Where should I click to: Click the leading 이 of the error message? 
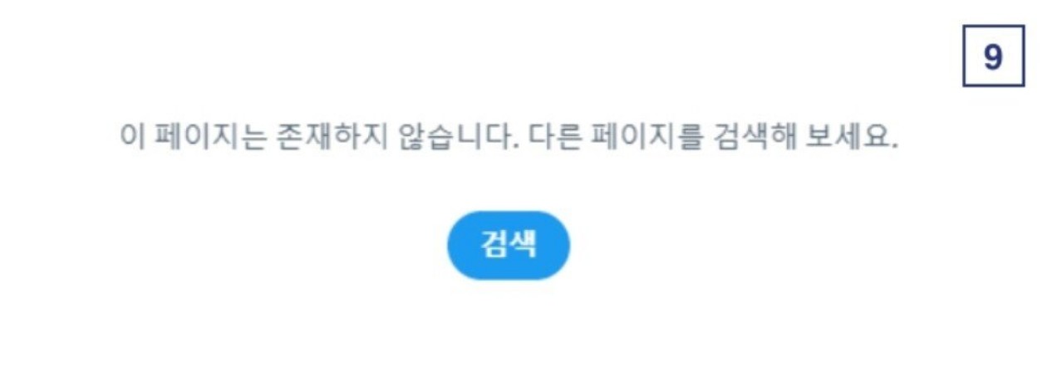(130, 139)
